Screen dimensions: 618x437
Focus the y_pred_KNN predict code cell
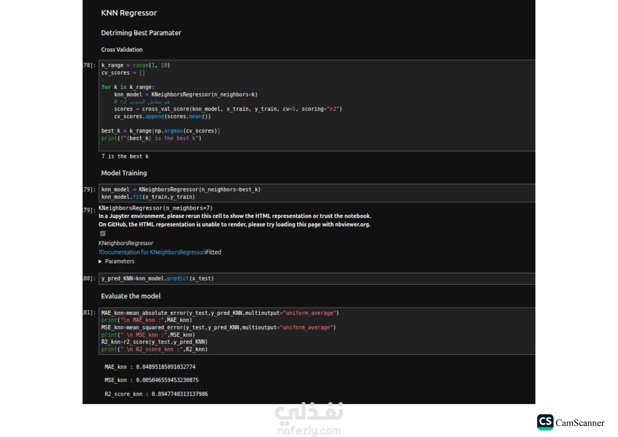[317, 279]
